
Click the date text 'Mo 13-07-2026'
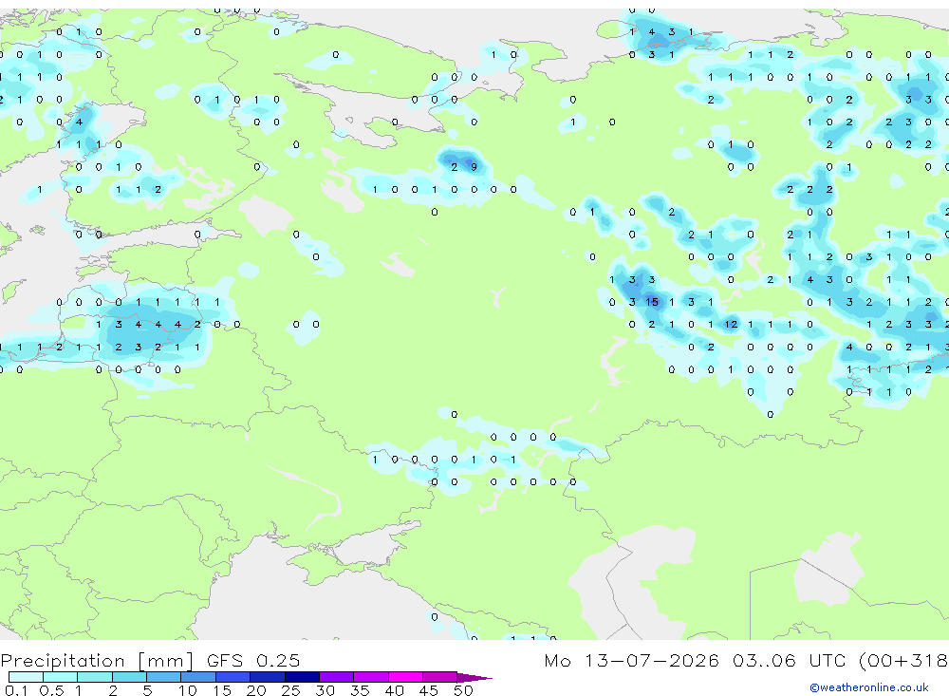pos(631,661)
